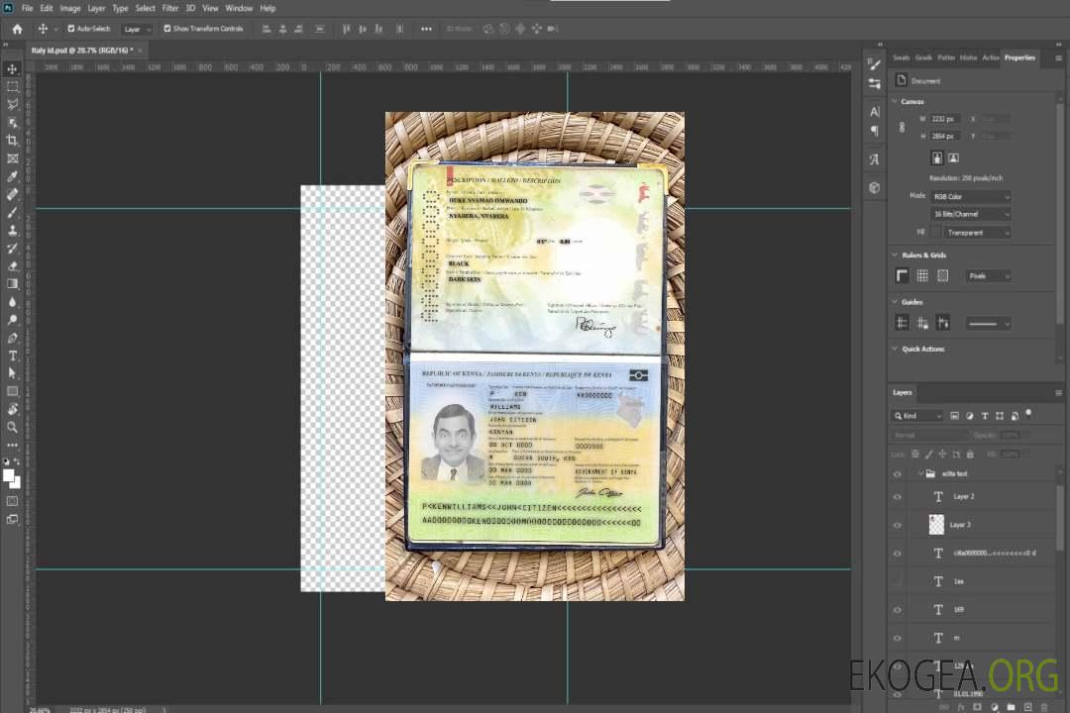Open the Window menu
Viewport: 1070px width, 713px height.
pos(239,8)
